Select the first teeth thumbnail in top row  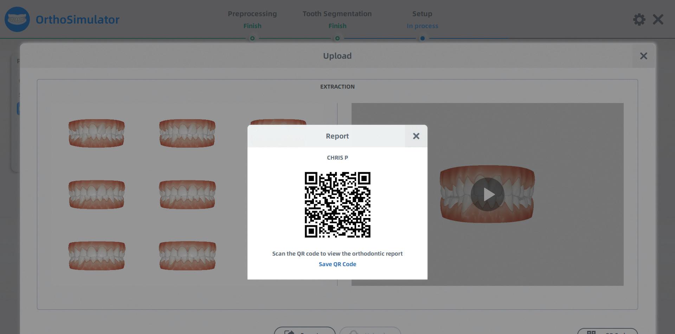tap(97, 133)
